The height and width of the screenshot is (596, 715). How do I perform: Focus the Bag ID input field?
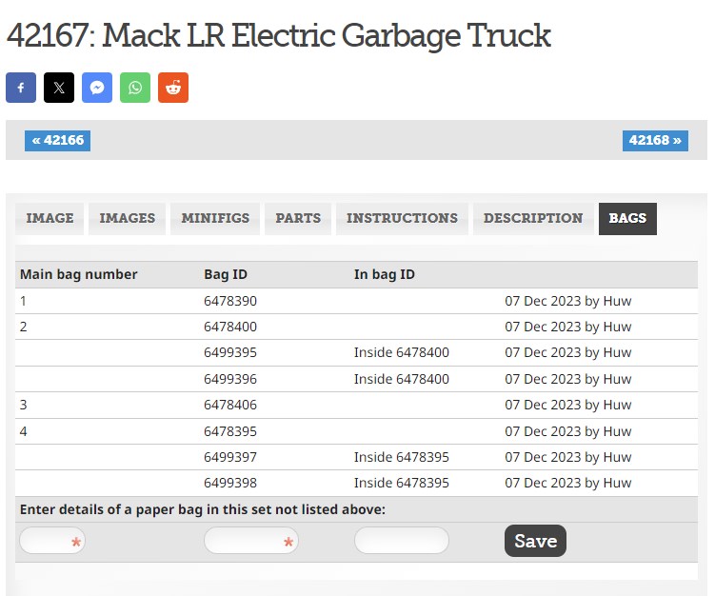pyautogui.click(x=250, y=541)
